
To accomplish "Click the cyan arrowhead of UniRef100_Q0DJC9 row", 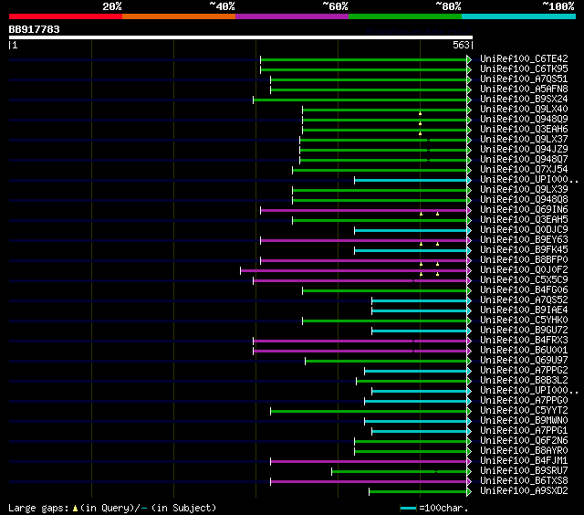I will [469, 231].
